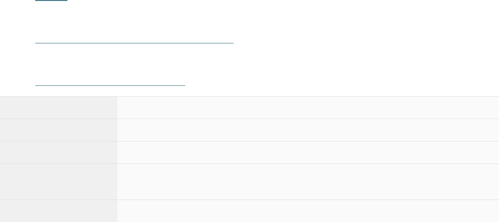Click the short underlined link at top
The width and height of the screenshot is (499, 222).
[x=51, y=1]
